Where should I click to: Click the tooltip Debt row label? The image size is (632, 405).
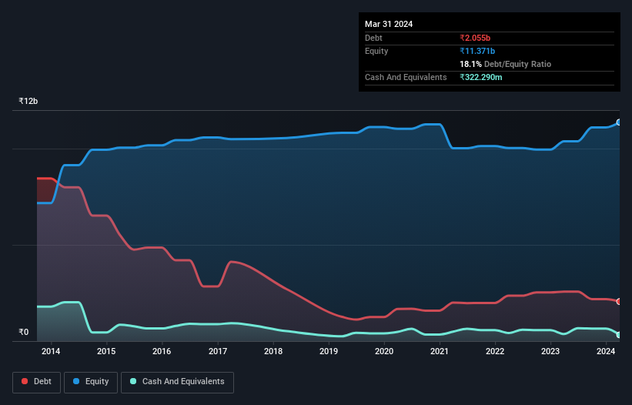click(373, 38)
